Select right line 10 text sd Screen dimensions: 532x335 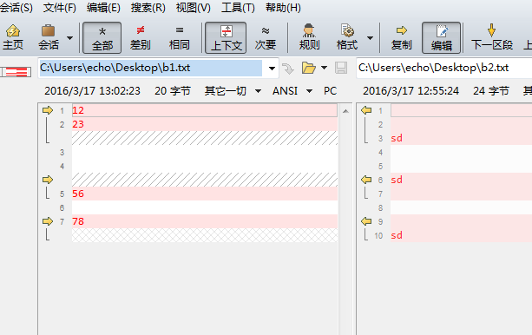pyautogui.click(x=397, y=235)
